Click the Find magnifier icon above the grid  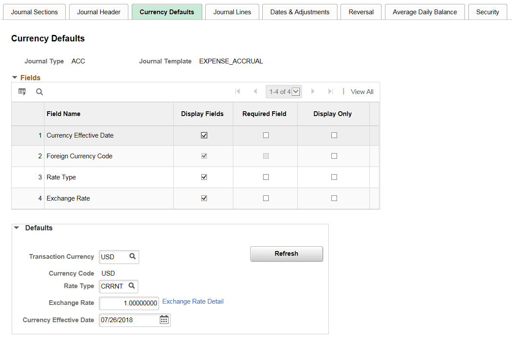click(x=39, y=91)
